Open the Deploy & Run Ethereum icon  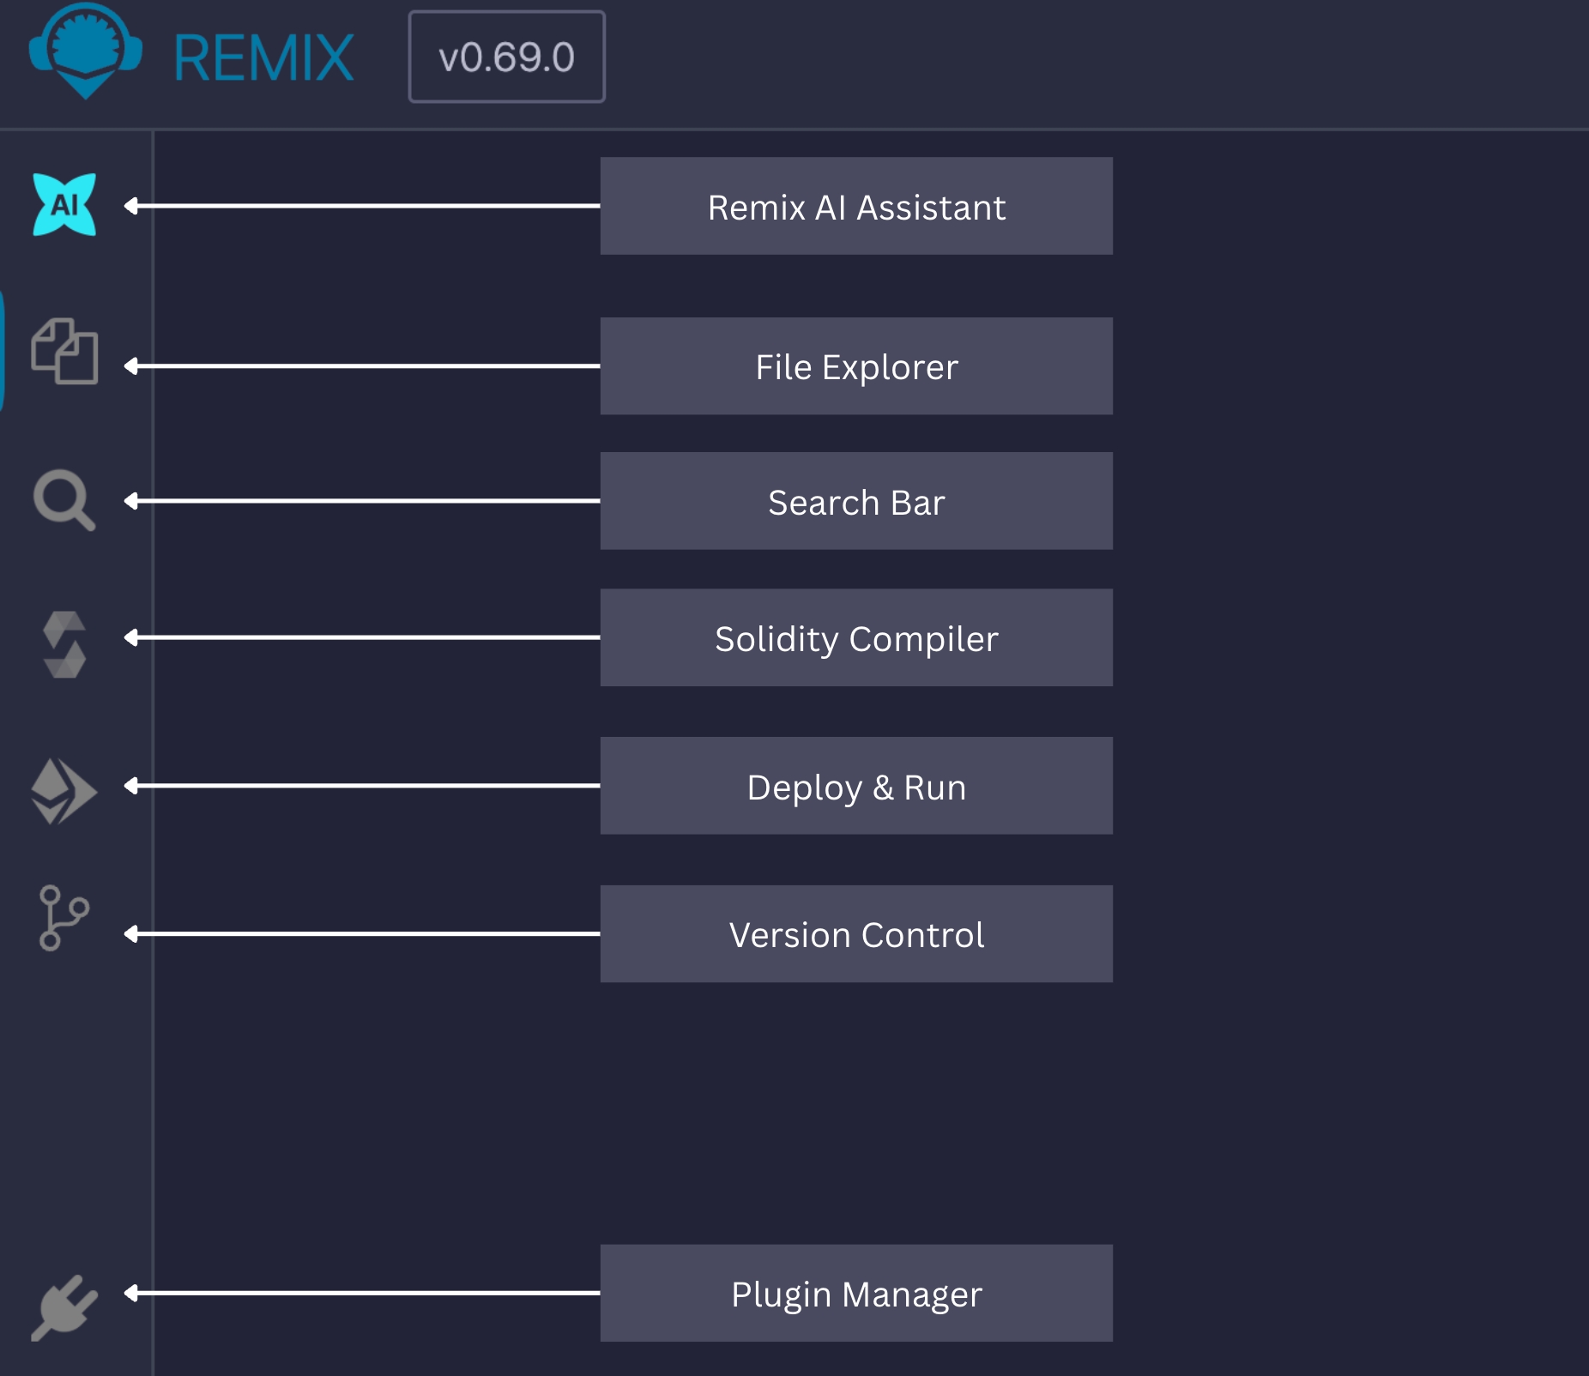click(63, 791)
